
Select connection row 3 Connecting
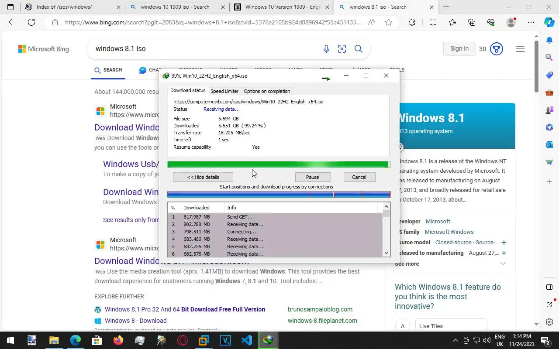point(275,232)
